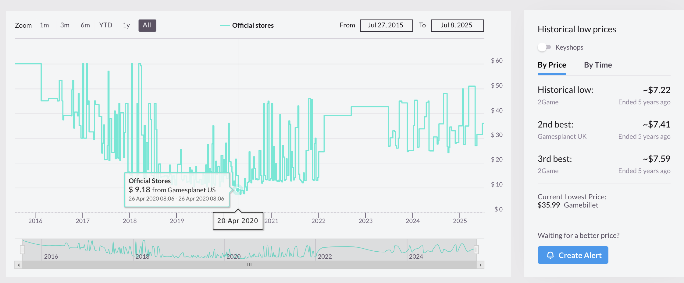The image size is (684, 283).
Task: Click the Historical low prices heading
Action: coord(577,29)
